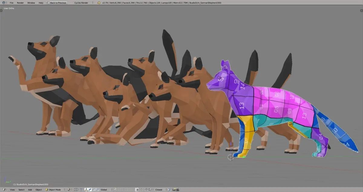Toggle manipulate center points icon
The image size is (363, 192).
point(81,190)
